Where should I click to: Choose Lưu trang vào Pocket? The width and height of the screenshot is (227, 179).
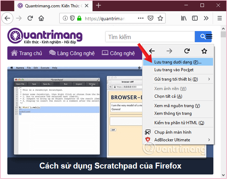click(178, 70)
